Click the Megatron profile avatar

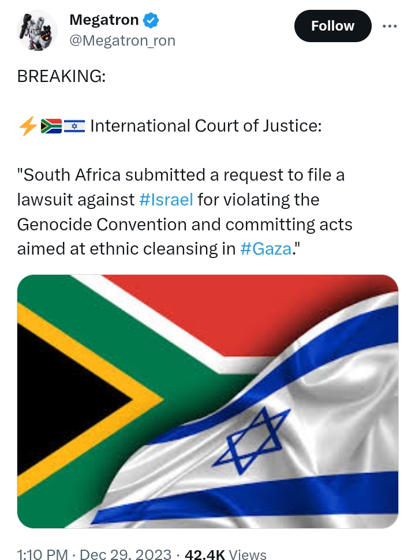36,30
